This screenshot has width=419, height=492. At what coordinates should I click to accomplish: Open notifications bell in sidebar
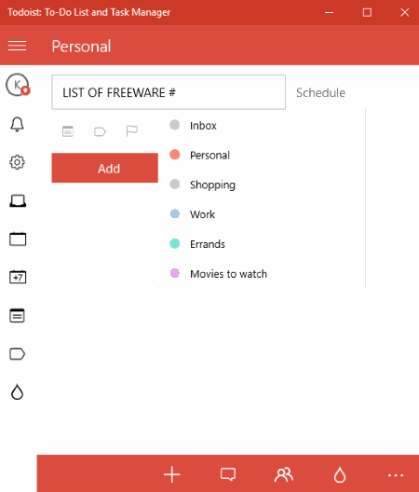[x=18, y=124]
